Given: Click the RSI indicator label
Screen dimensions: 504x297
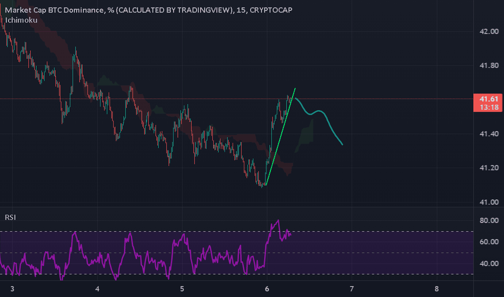Looking at the screenshot, I should (10, 218).
